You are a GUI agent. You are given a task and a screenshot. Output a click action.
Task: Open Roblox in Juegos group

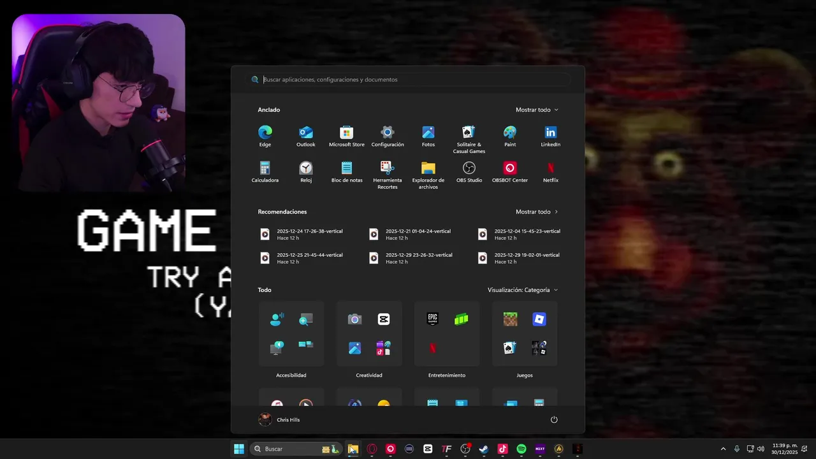click(539, 319)
